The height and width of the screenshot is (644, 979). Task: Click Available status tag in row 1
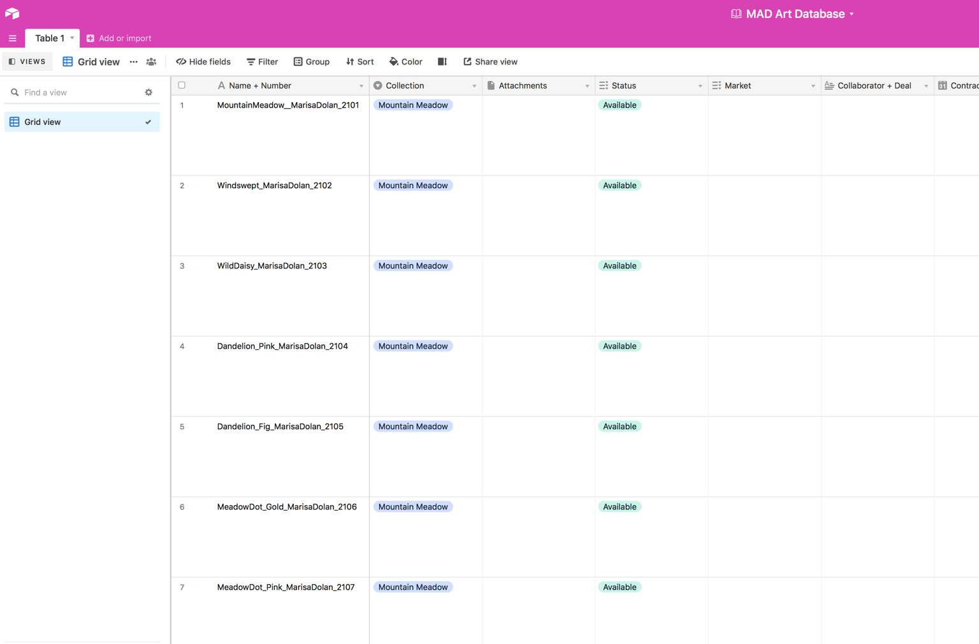coord(620,105)
